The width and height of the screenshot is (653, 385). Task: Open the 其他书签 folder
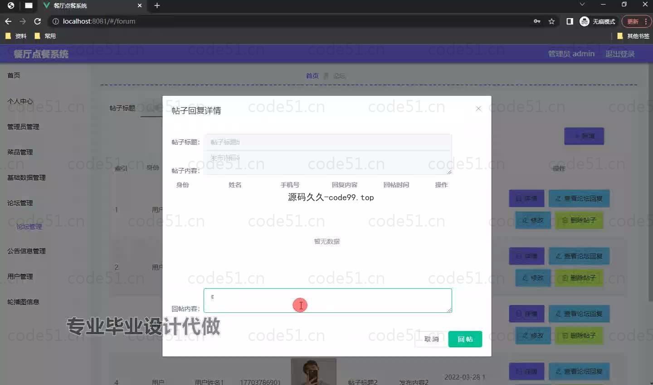point(633,36)
